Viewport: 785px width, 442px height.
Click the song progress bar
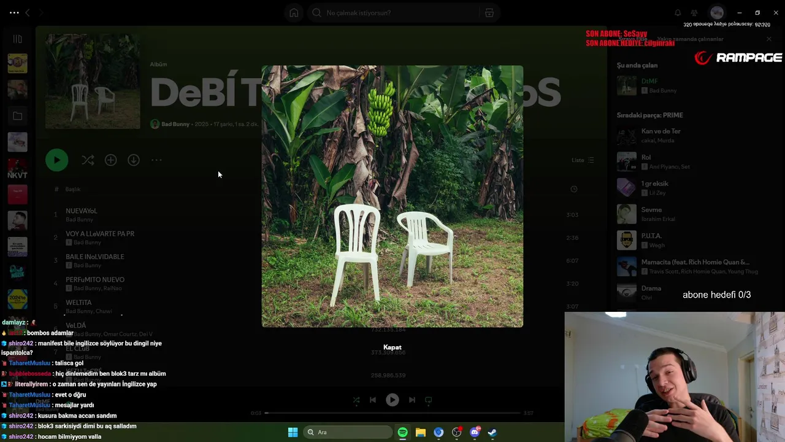pyautogui.click(x=392, y=413)
